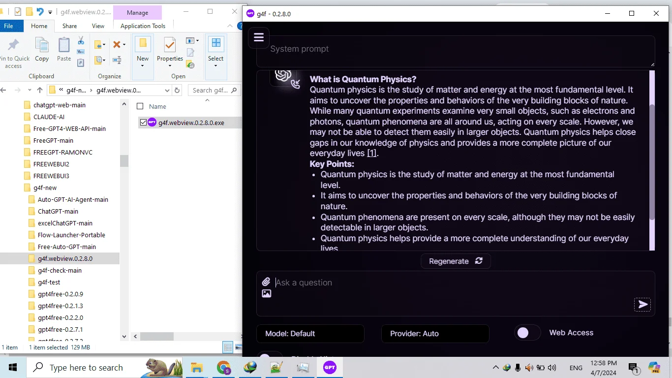Open the Windows Start menu
The height and width of the screenshot is (378, 672).
(13, 367)
